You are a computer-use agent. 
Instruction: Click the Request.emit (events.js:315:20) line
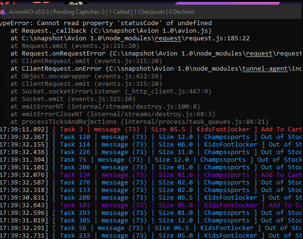[x=75, y=46]
